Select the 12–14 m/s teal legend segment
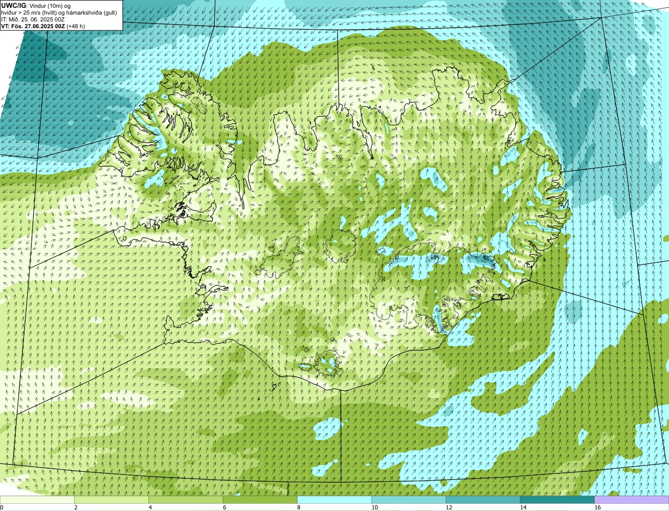Viewport: 669px width, 511px height. pos(483,500)
